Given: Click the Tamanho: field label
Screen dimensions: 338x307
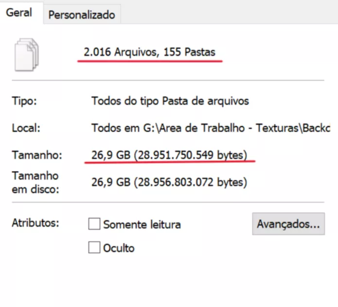Looking at the screenshot, I should click(37, 155).
